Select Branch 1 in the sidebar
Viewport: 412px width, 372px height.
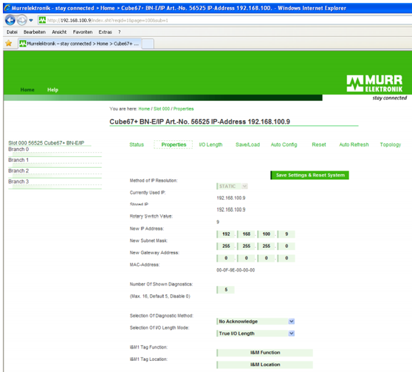click(18, 160)
